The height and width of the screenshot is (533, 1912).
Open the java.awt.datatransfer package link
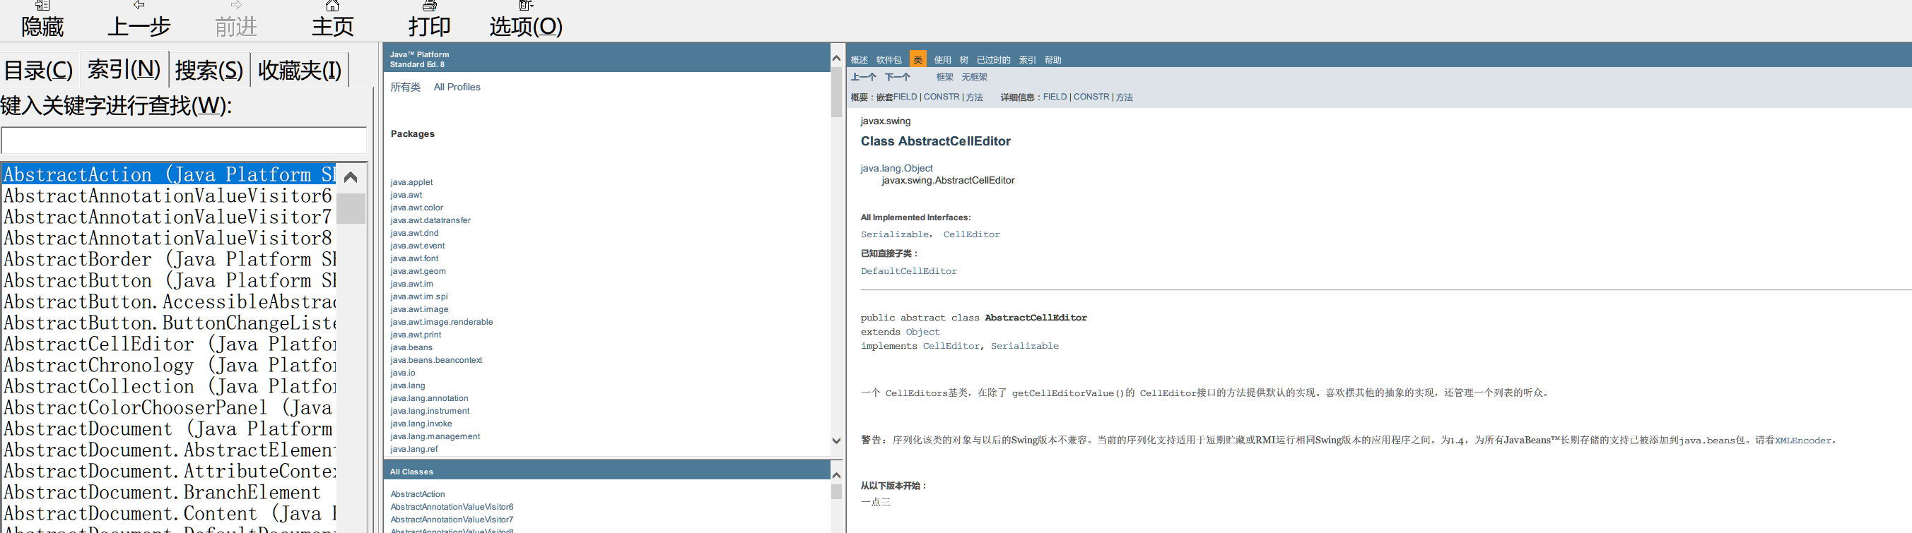coord(430,220)
